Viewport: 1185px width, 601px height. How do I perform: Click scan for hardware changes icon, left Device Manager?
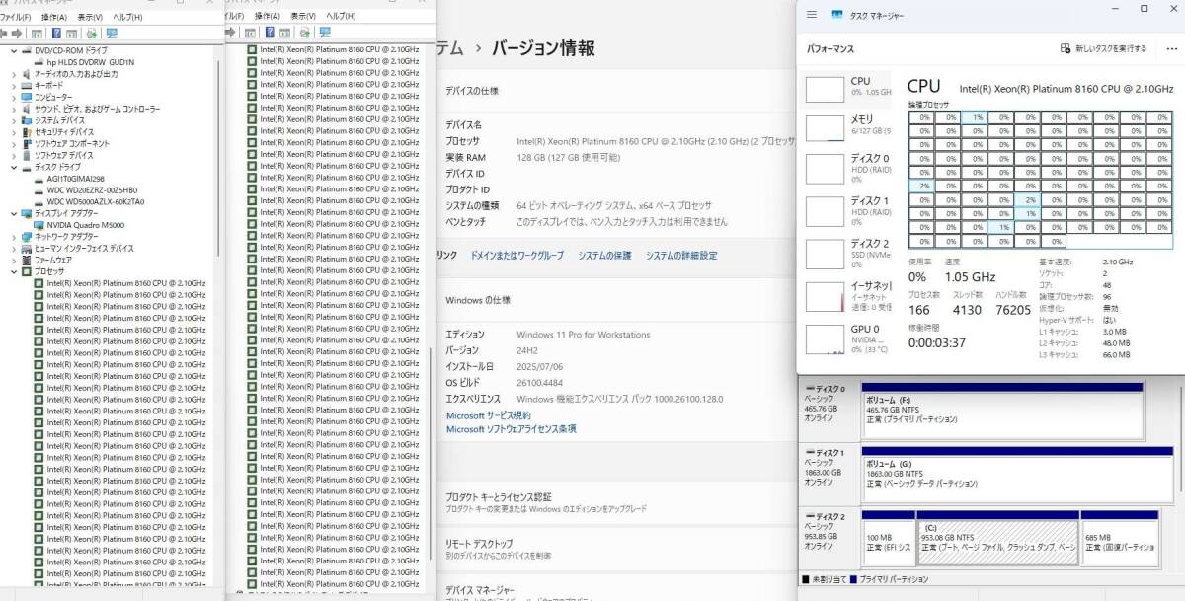[92, 33]
